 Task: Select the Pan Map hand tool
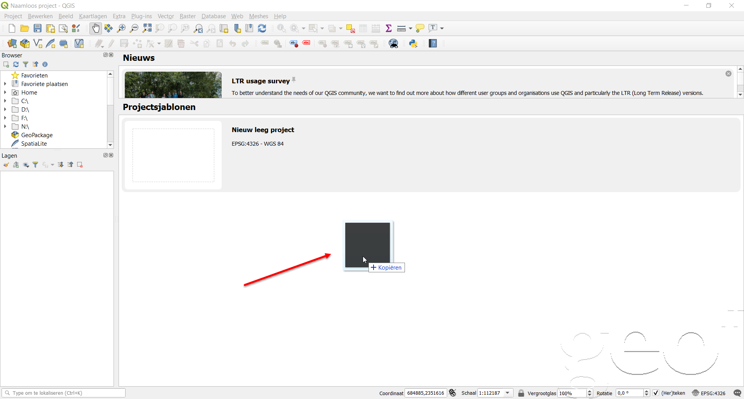(x=96, y=28)
